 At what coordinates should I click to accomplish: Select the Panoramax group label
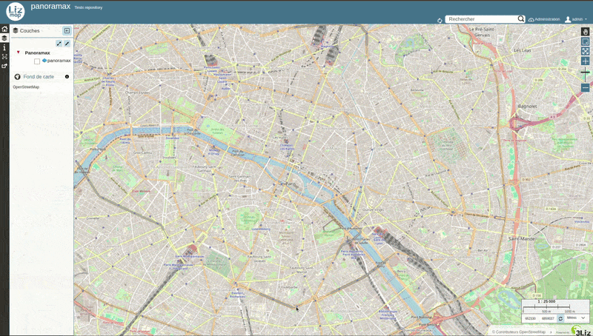tap(38, 53)
